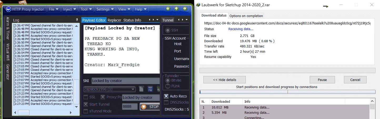Image resolution: width=380 pixels, height=119 pixels.
Task: Enable the DNS2Socks checkbox
Action: pos(166,102)
